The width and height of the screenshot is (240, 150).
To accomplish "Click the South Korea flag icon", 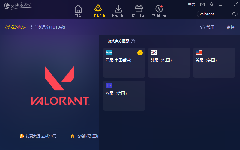I will click(x=154, y=52).
